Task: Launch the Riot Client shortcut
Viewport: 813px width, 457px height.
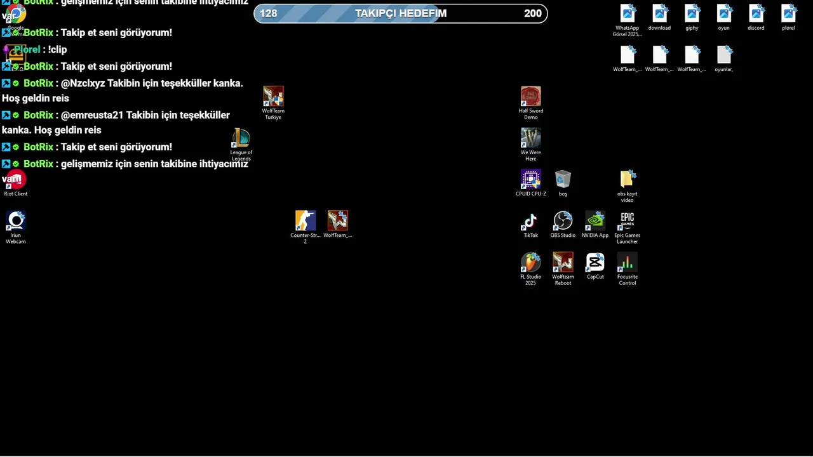Action: coord(16,183)
